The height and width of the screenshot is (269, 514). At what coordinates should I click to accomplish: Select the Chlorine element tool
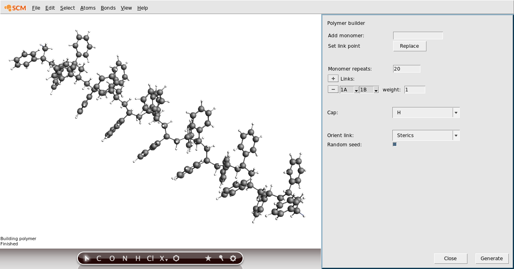[x=150, y=258]
